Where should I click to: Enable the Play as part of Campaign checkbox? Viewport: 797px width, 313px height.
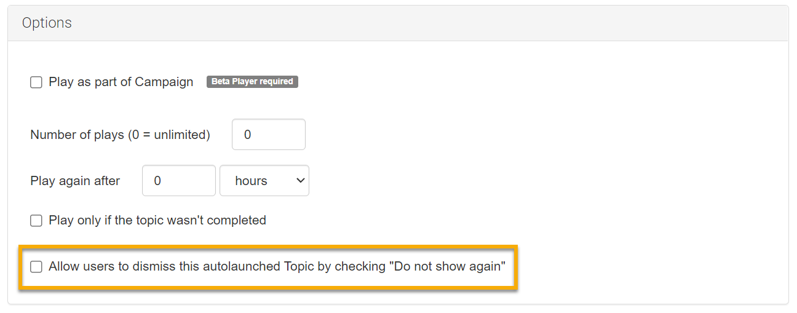pyautogui.click(x=36, y=82)
